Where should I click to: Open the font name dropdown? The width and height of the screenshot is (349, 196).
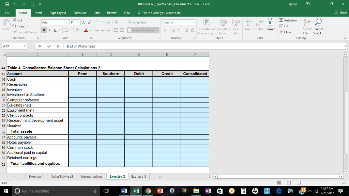[69, 22]
